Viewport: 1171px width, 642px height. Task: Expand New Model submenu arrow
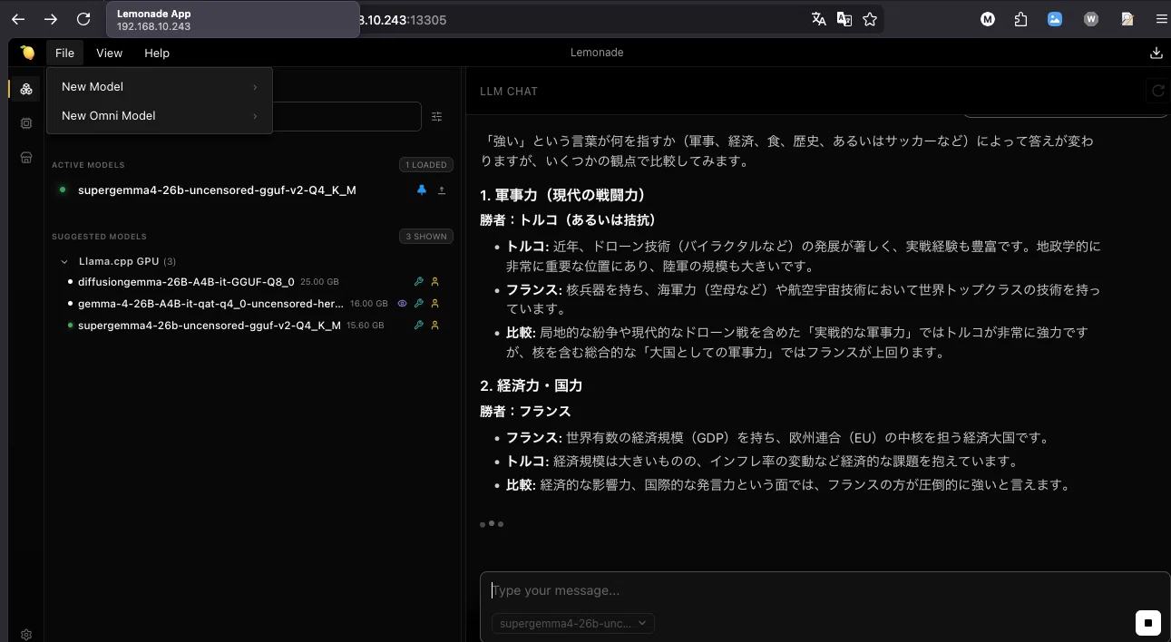pyautogui.click(x=255, y=87)
